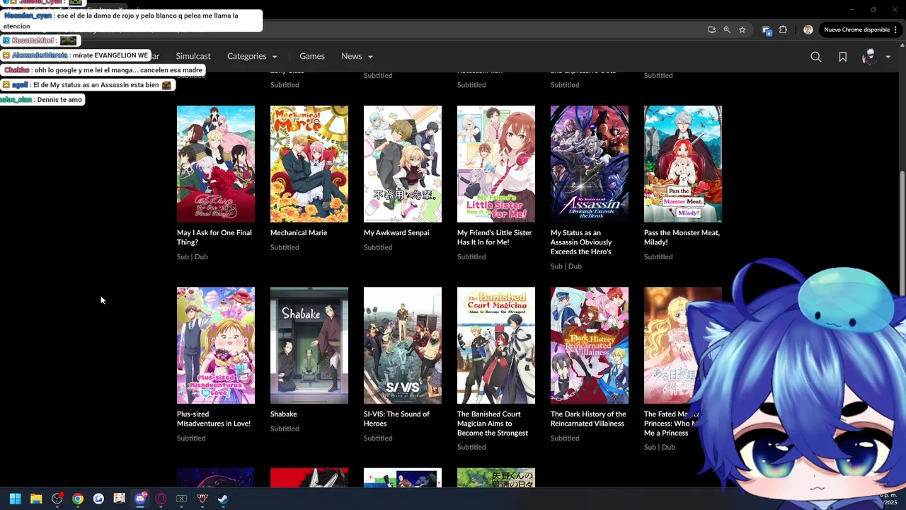Open the My Status as an Assassin poster

pos(590,164)
